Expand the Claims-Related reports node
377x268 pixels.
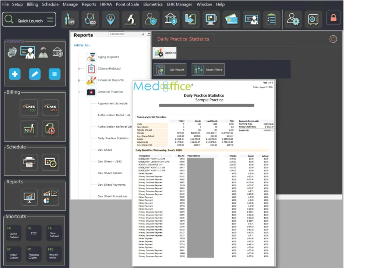click(x=79, y=69)
